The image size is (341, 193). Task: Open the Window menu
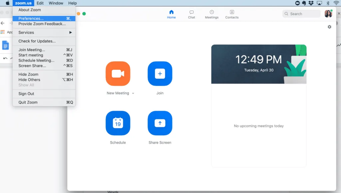tap(56, 3)
